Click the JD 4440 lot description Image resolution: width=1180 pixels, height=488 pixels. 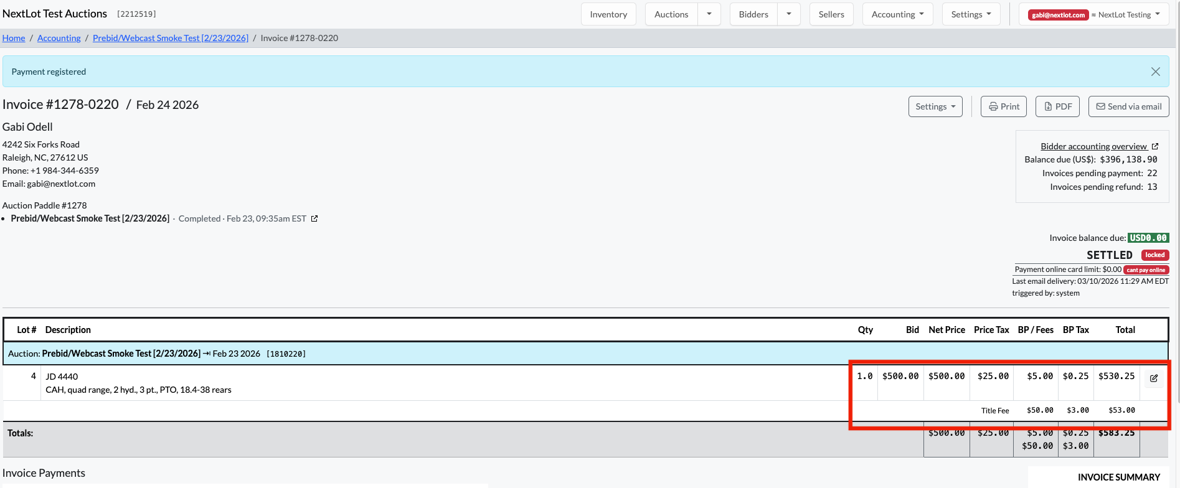click(x=62, y=377)
